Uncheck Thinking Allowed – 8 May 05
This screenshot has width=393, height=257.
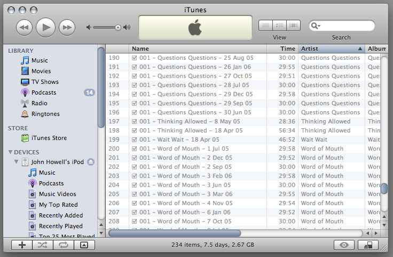pos(135,122)
